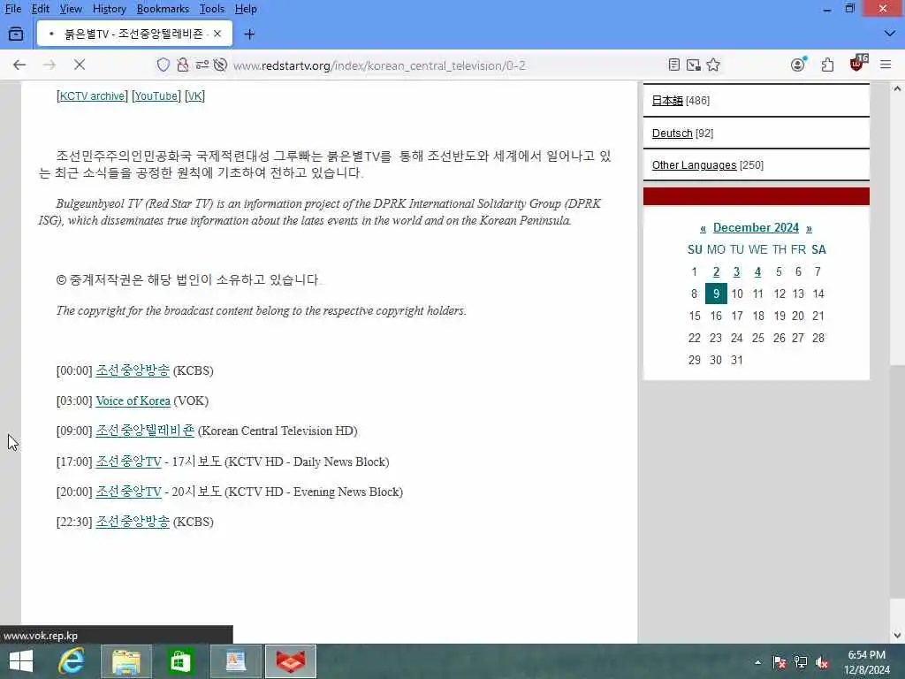Expand the list all tabs chevron
Viewport: 905px width, 679px height.
point(889,34)
